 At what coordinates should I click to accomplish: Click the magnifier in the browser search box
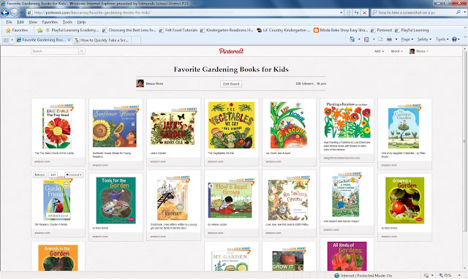(x=458, y=12)
